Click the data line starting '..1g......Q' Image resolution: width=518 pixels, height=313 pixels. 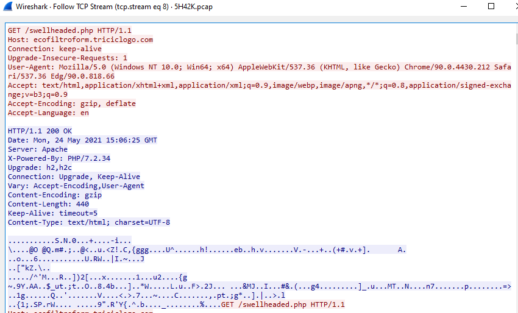[x=146, y=295]
